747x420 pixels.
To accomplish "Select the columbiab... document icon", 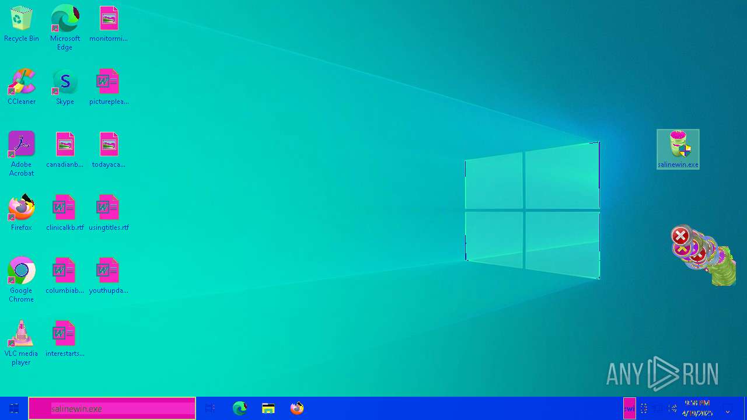I will point(65,276).
